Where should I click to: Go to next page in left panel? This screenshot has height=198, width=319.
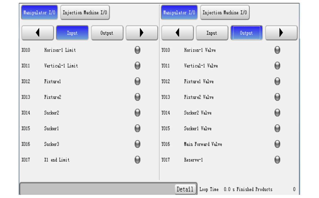click(x=142, y=33)
